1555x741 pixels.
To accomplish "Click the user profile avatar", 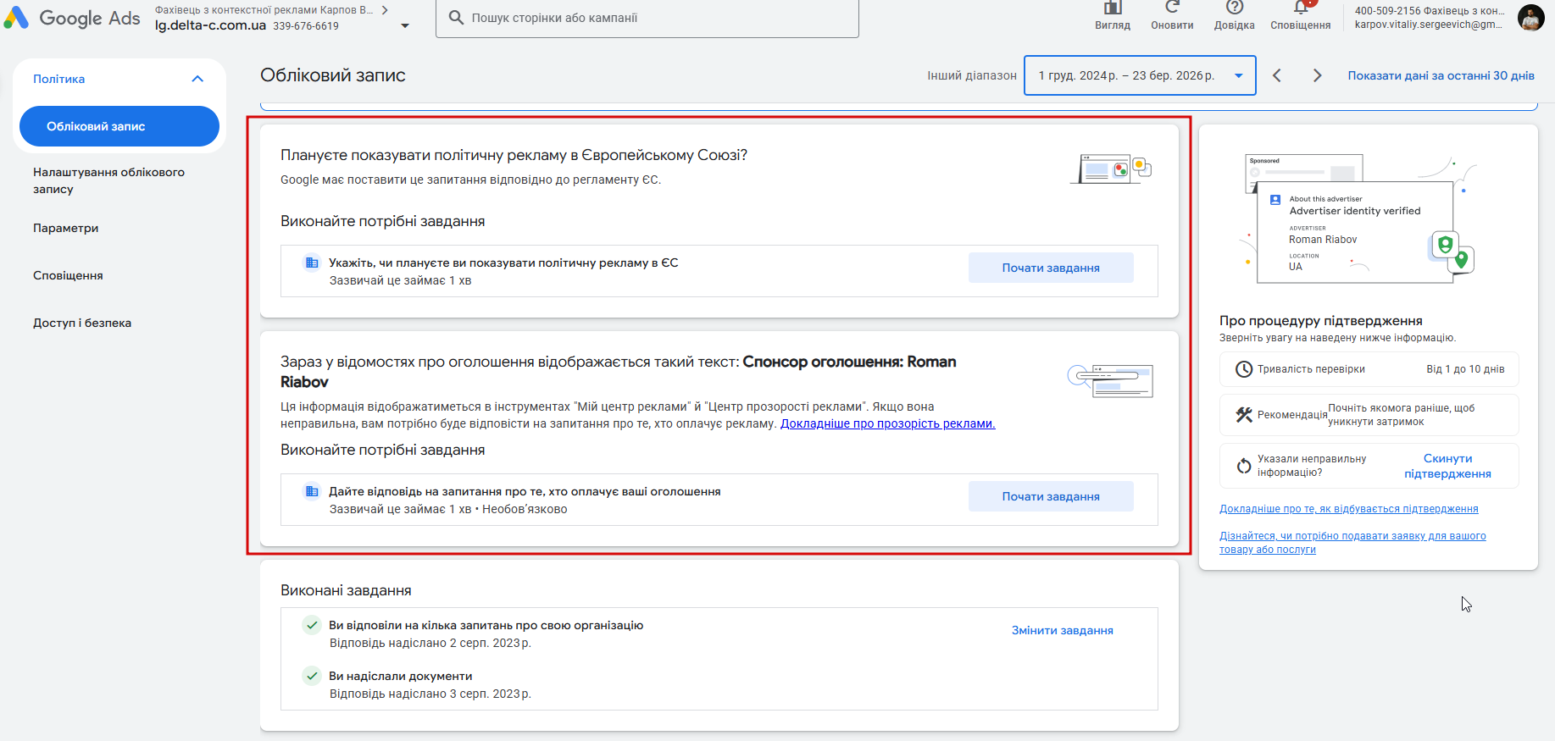I will 1530,17.
